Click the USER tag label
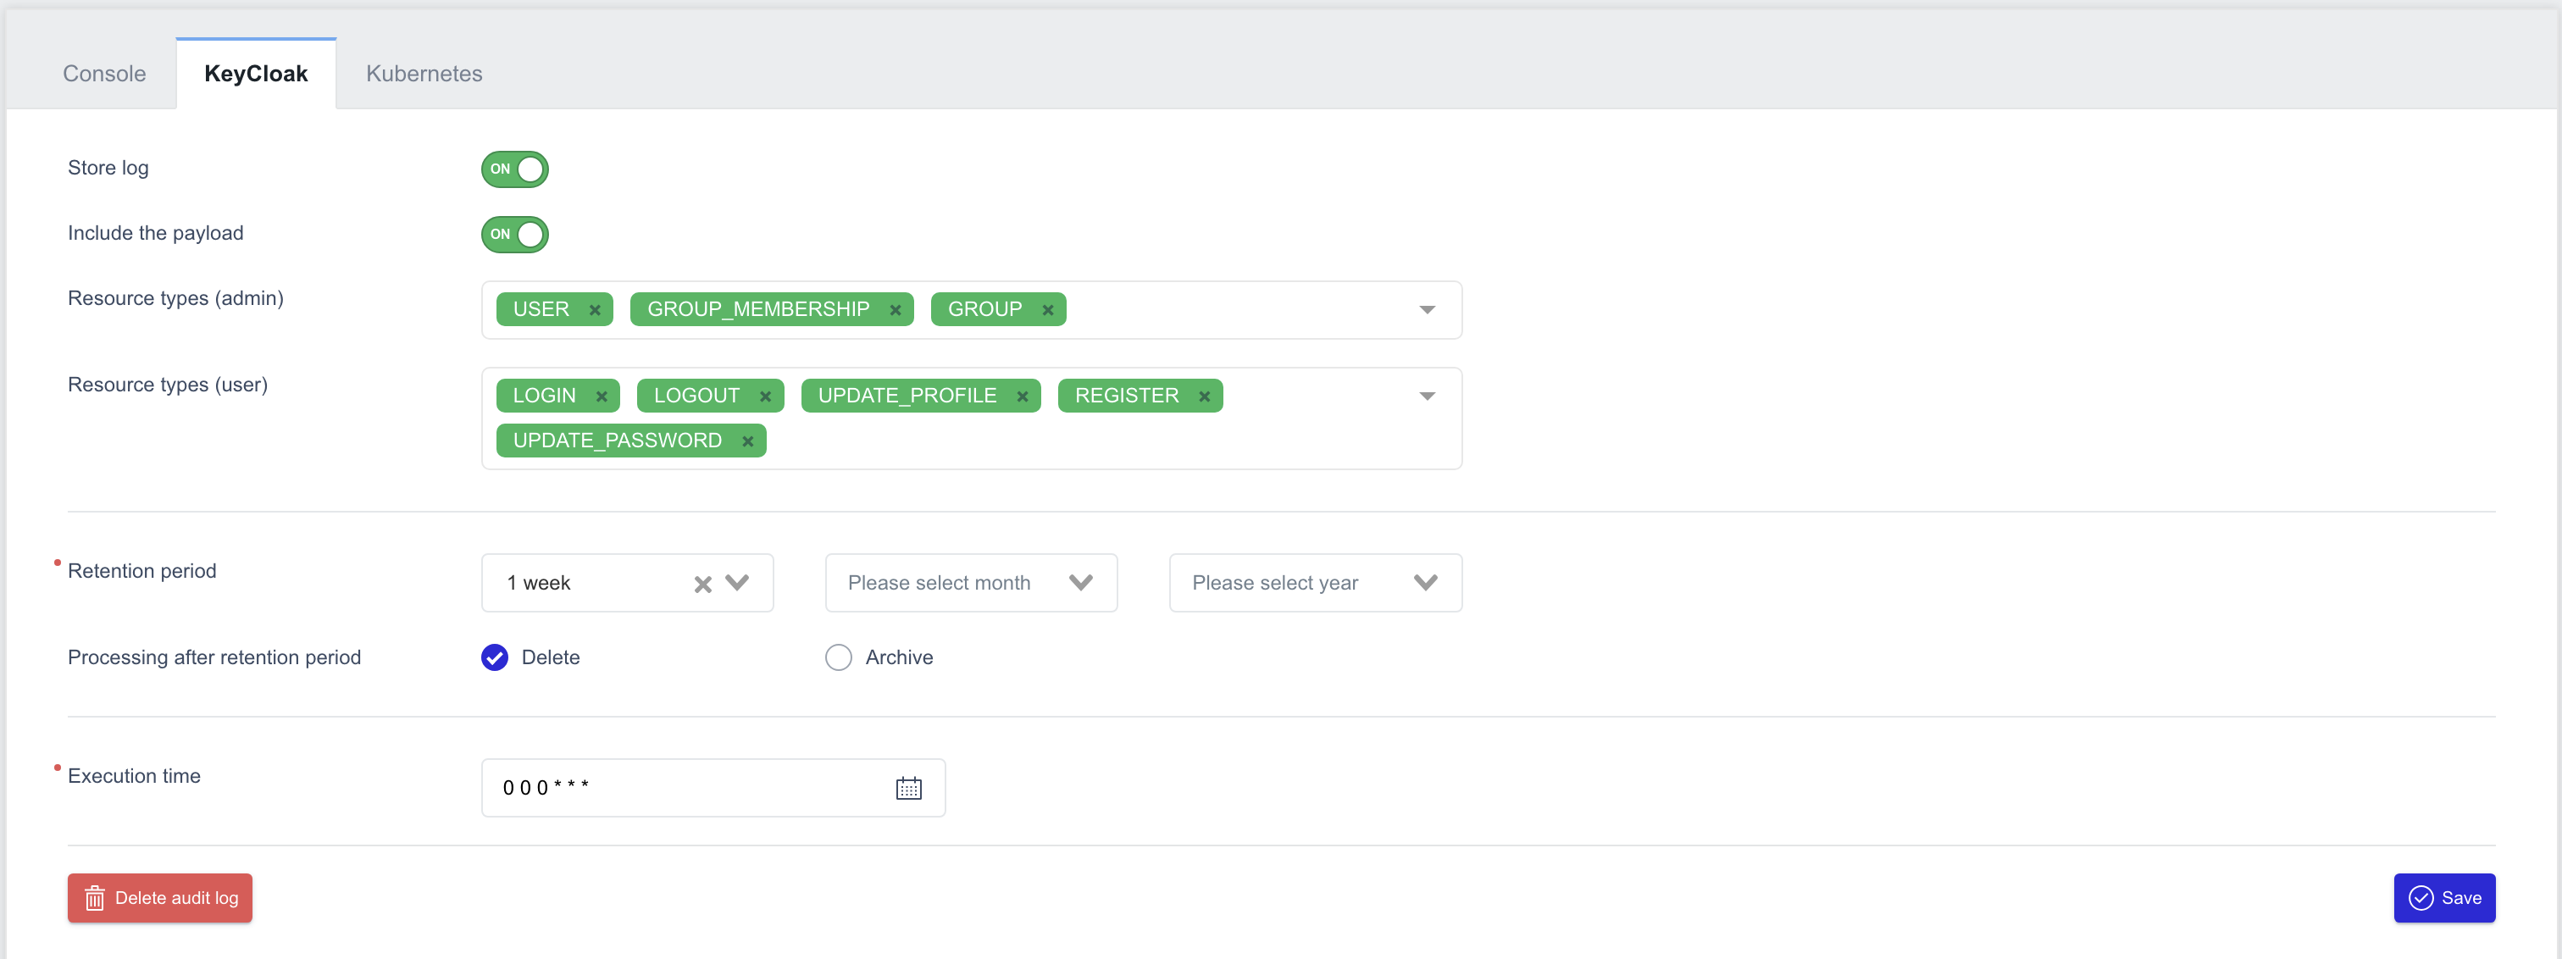Viewport: 2562px width, 959px height. [541, 309]
